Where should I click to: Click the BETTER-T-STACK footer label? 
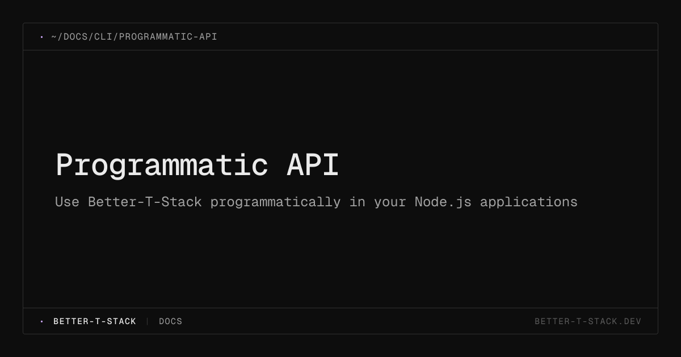pos(95,321)
